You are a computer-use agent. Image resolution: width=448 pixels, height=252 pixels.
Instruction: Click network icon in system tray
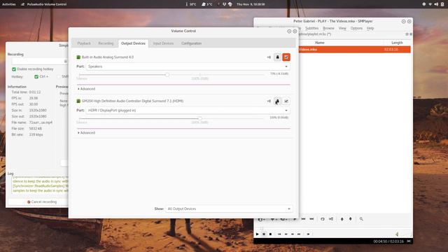pos(430,4)
